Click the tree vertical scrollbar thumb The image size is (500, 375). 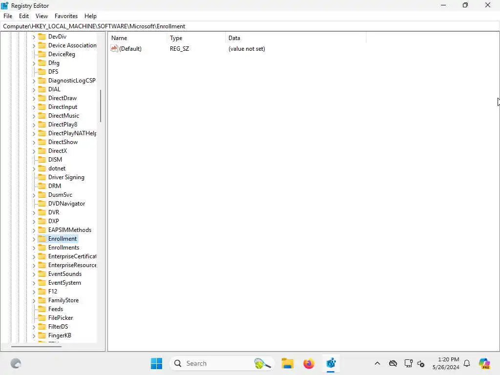(x=101, y=106)
